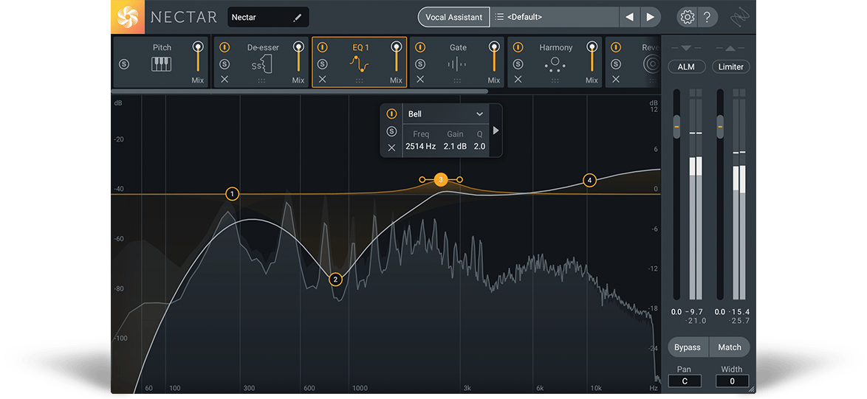Screen dimensions: 867x399
Task: Open the settings gear
Action: [688, 17]
